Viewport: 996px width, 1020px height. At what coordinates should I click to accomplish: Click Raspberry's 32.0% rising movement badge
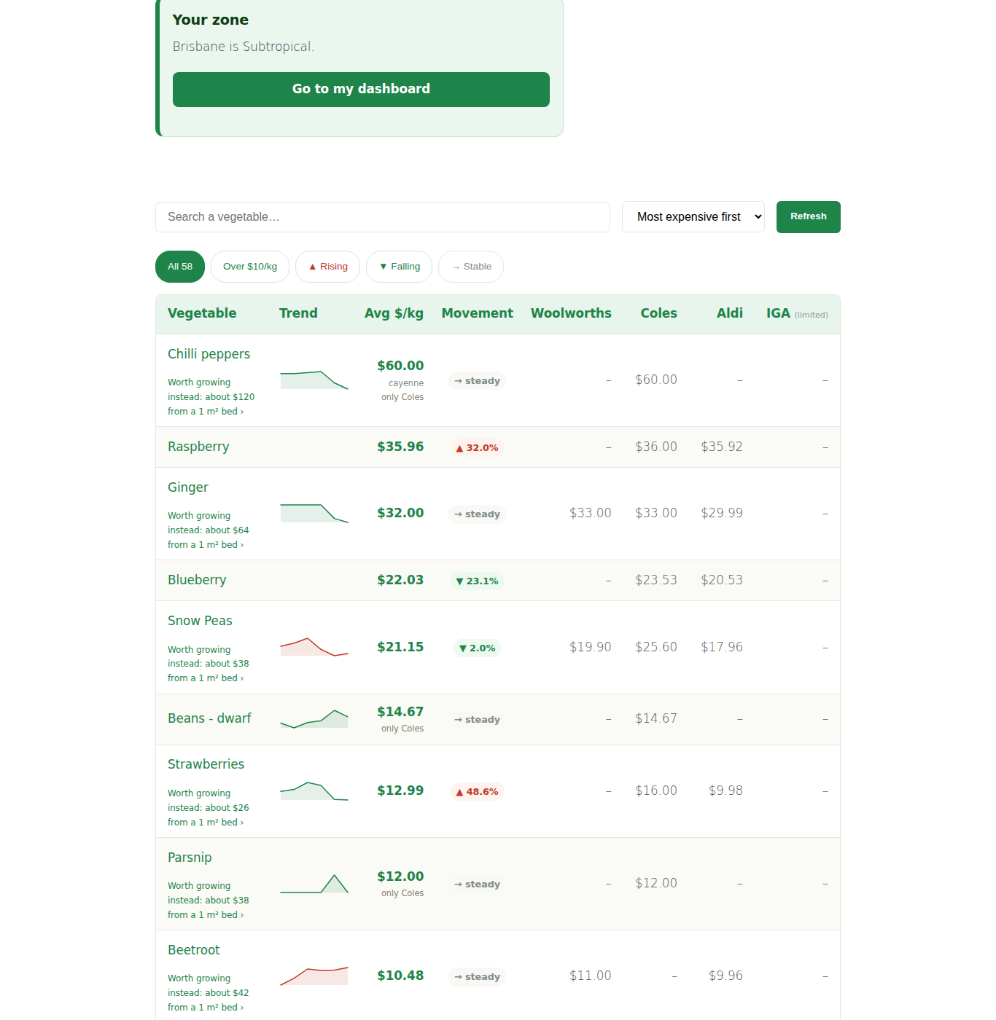pos(478,448)
